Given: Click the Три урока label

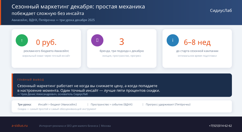Looking at the screenshot, I should coord(24,105).
